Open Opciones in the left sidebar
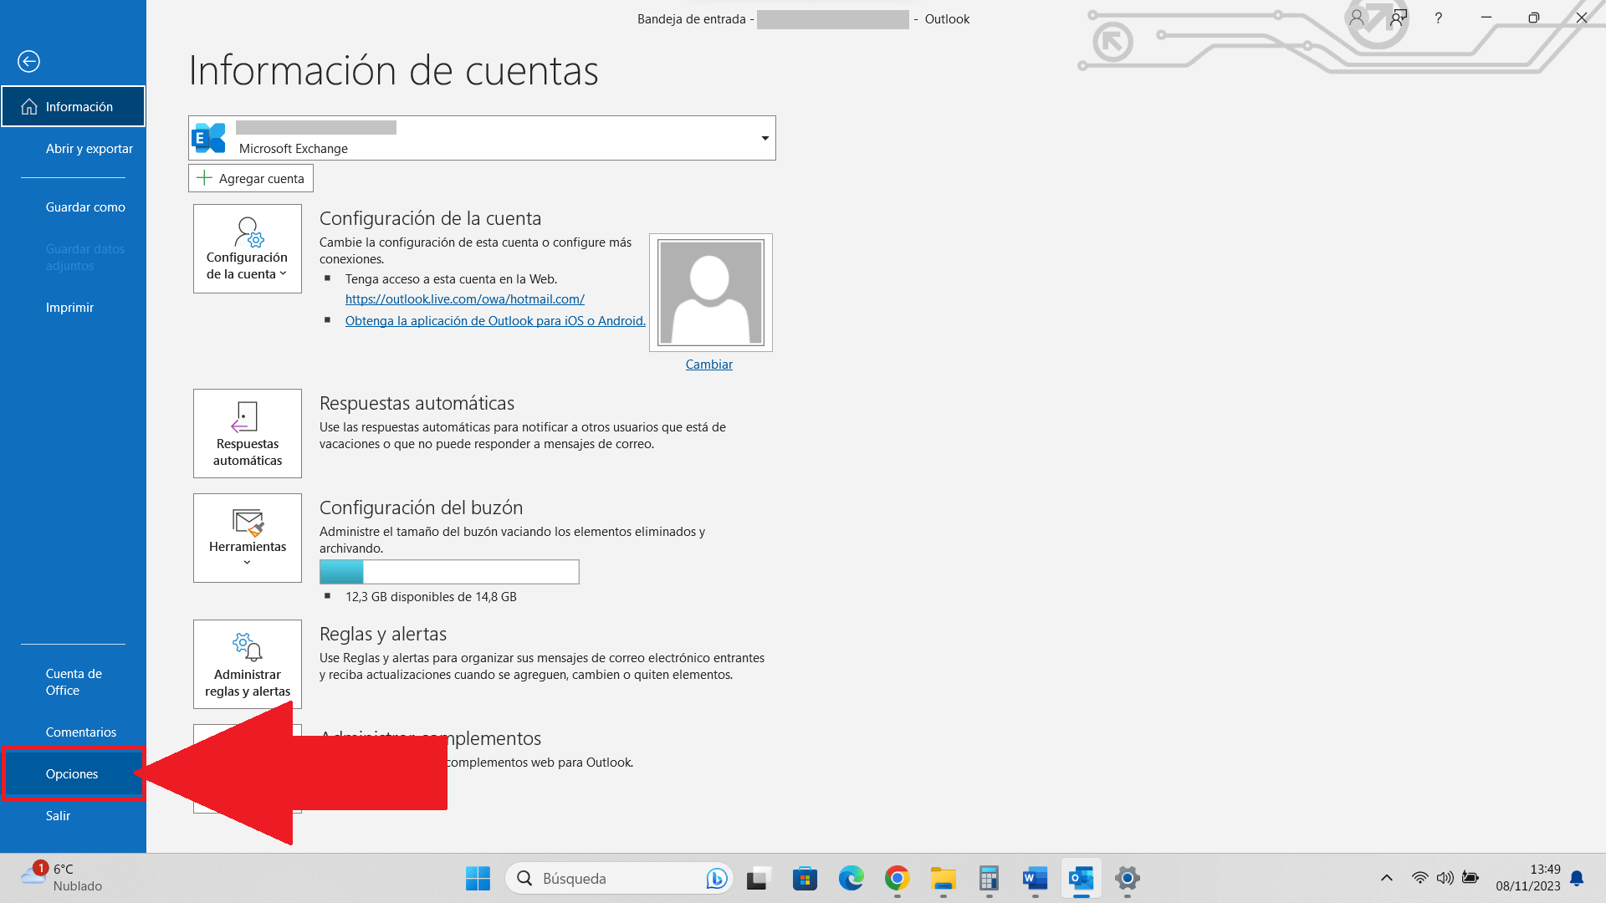1606x903 pixels. pos(72,773)
